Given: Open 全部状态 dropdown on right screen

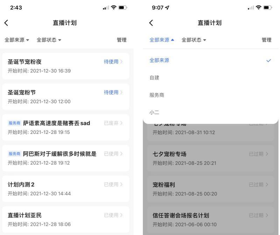Looking at the screenshot, I should pyautogui.click(x=194, y=40).
